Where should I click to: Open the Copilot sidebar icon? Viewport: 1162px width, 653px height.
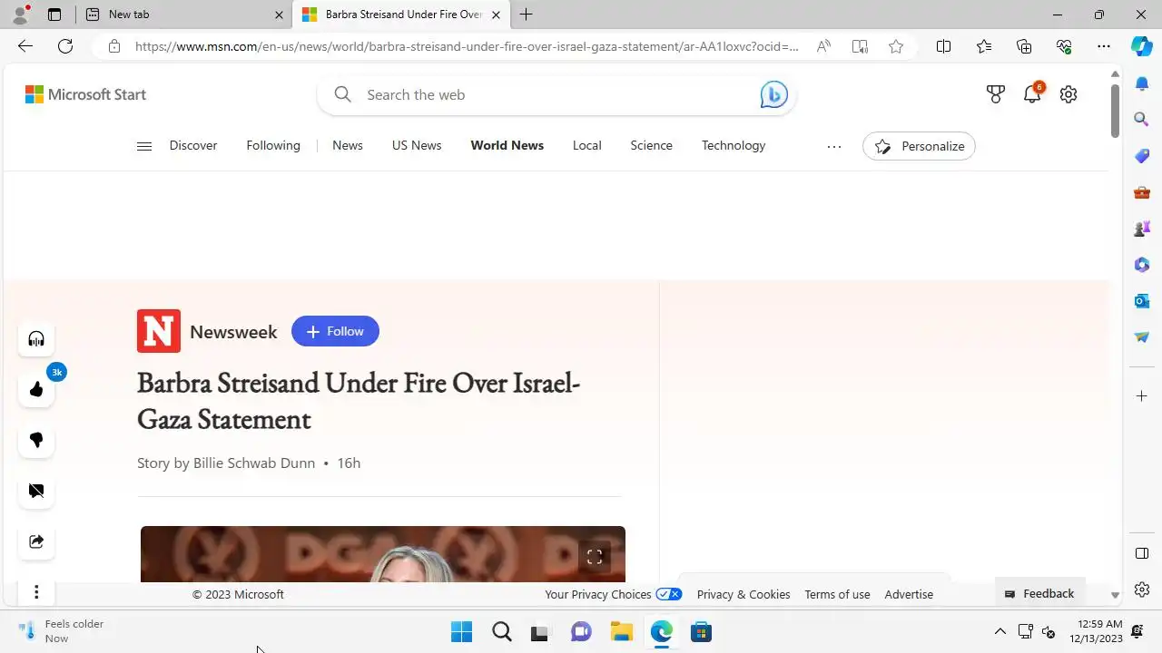coord(1142,46)
